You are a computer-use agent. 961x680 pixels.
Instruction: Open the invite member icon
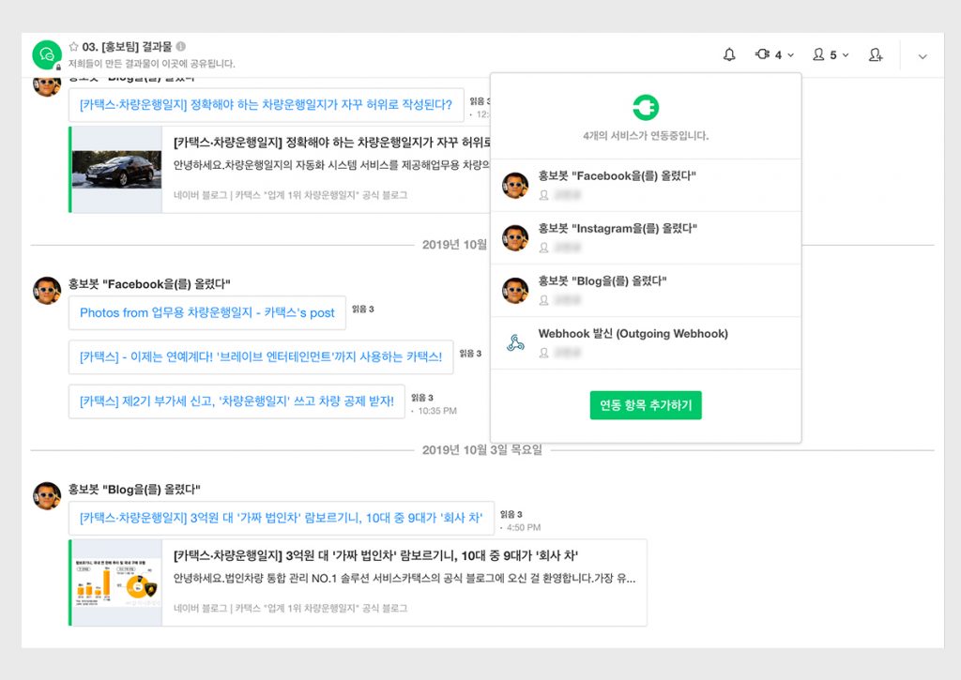tap(876, 55)
